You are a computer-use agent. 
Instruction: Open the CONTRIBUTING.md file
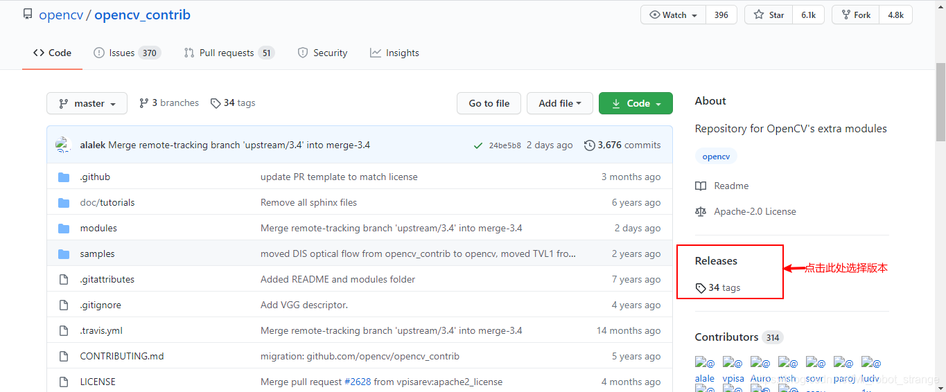pos(122,356)
